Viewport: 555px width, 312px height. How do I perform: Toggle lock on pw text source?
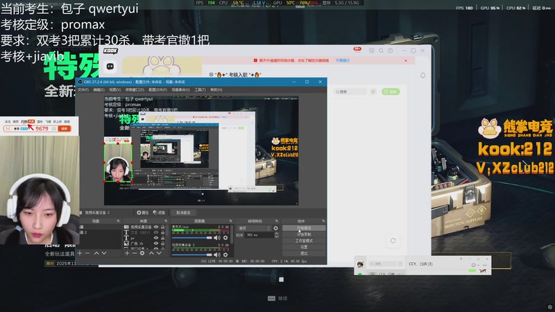click(163, 238)
